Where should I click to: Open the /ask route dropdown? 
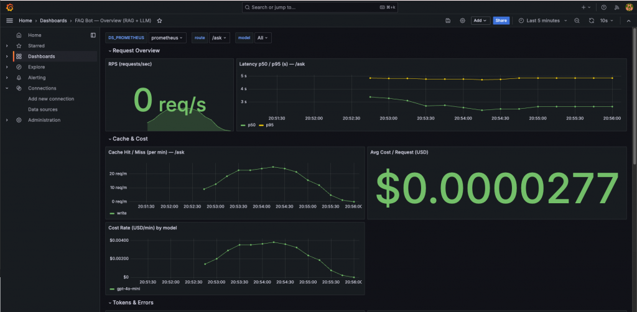(220, 38)
